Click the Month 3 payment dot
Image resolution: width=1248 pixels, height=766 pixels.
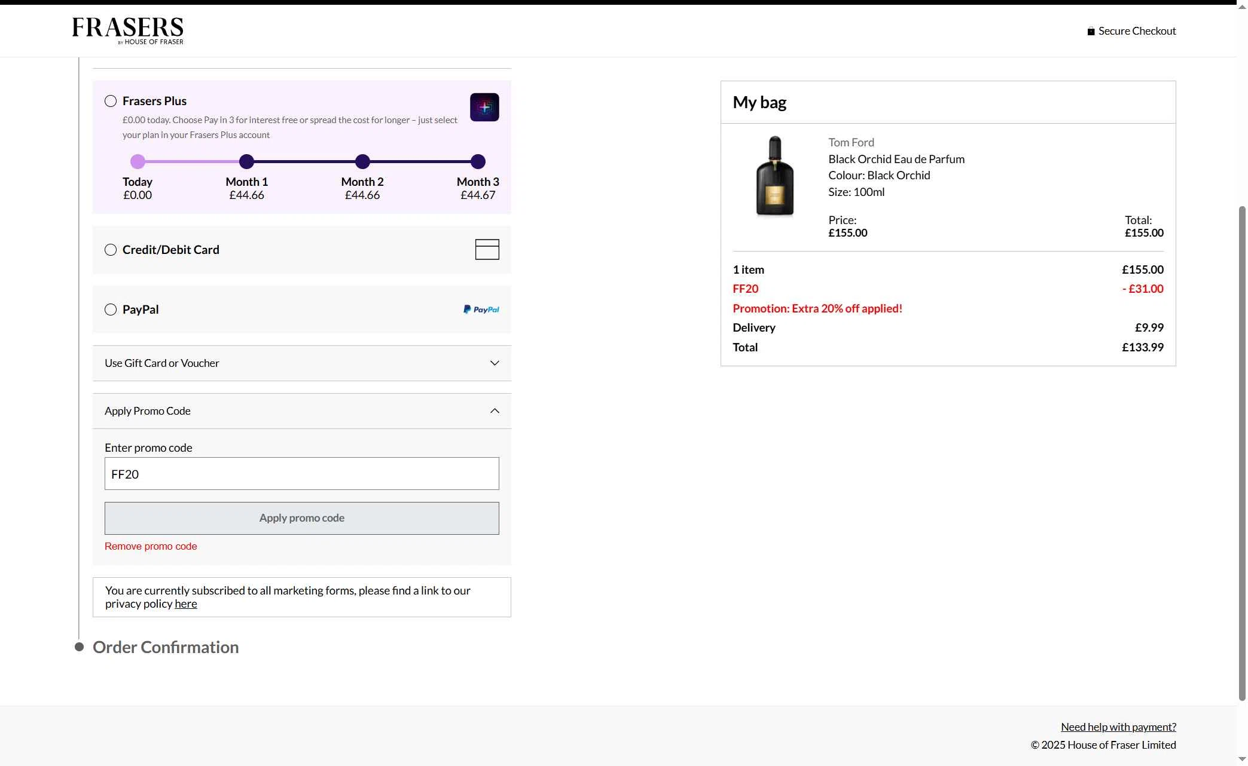pos(477,161)
